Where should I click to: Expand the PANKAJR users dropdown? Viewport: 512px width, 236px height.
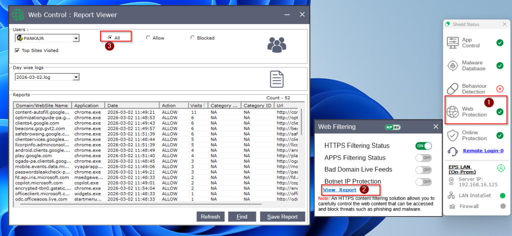(x=76, y=38)
